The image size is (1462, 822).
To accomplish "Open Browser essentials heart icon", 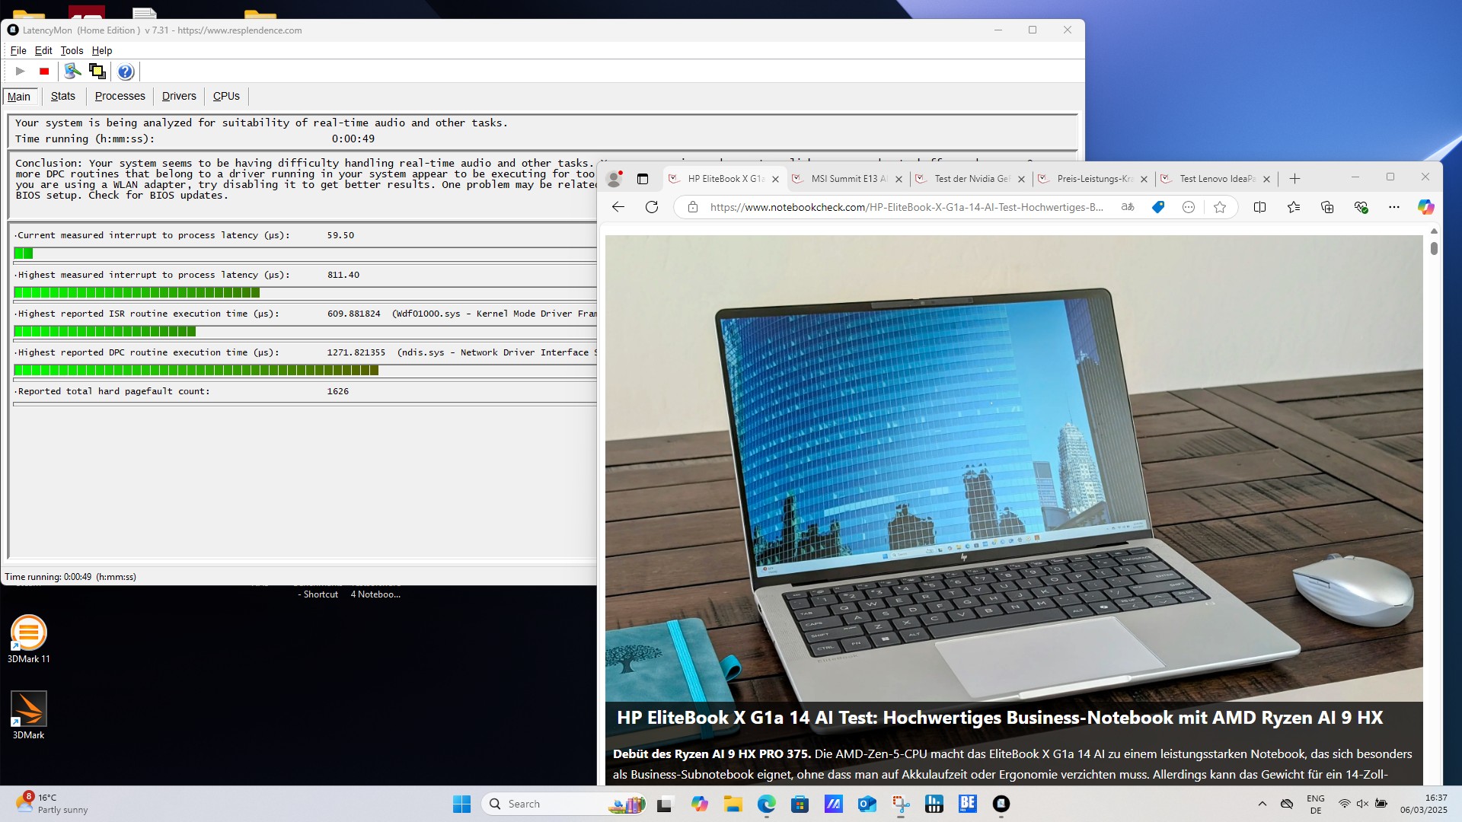I will coord(1361,207).
